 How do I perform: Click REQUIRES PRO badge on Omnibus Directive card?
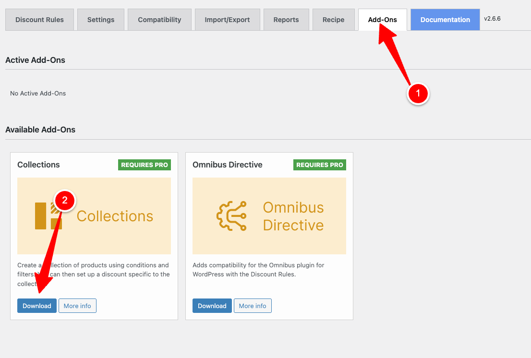pyautogui.click(x=320, y=165)
